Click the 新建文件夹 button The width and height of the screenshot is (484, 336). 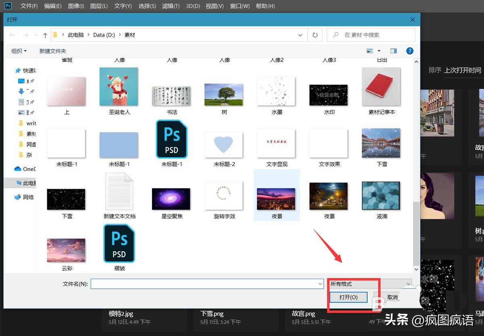pos(52,50)
